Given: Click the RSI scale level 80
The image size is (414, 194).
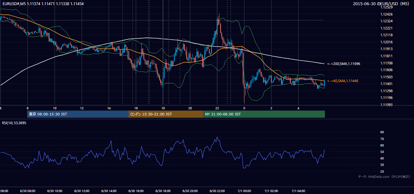Looking at the screenshot, I should (382, 132).
